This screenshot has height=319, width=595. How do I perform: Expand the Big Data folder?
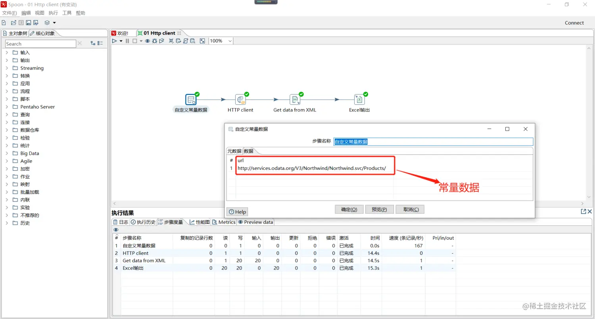coord(7,153)
